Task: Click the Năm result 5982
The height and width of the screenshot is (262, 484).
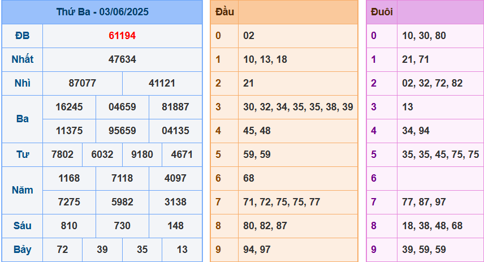Action: (x=122, y=202)
